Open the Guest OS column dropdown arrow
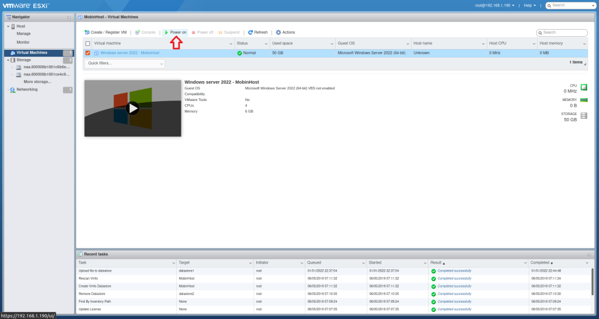This screenshot has height=319, width=599. coord(407,44)
